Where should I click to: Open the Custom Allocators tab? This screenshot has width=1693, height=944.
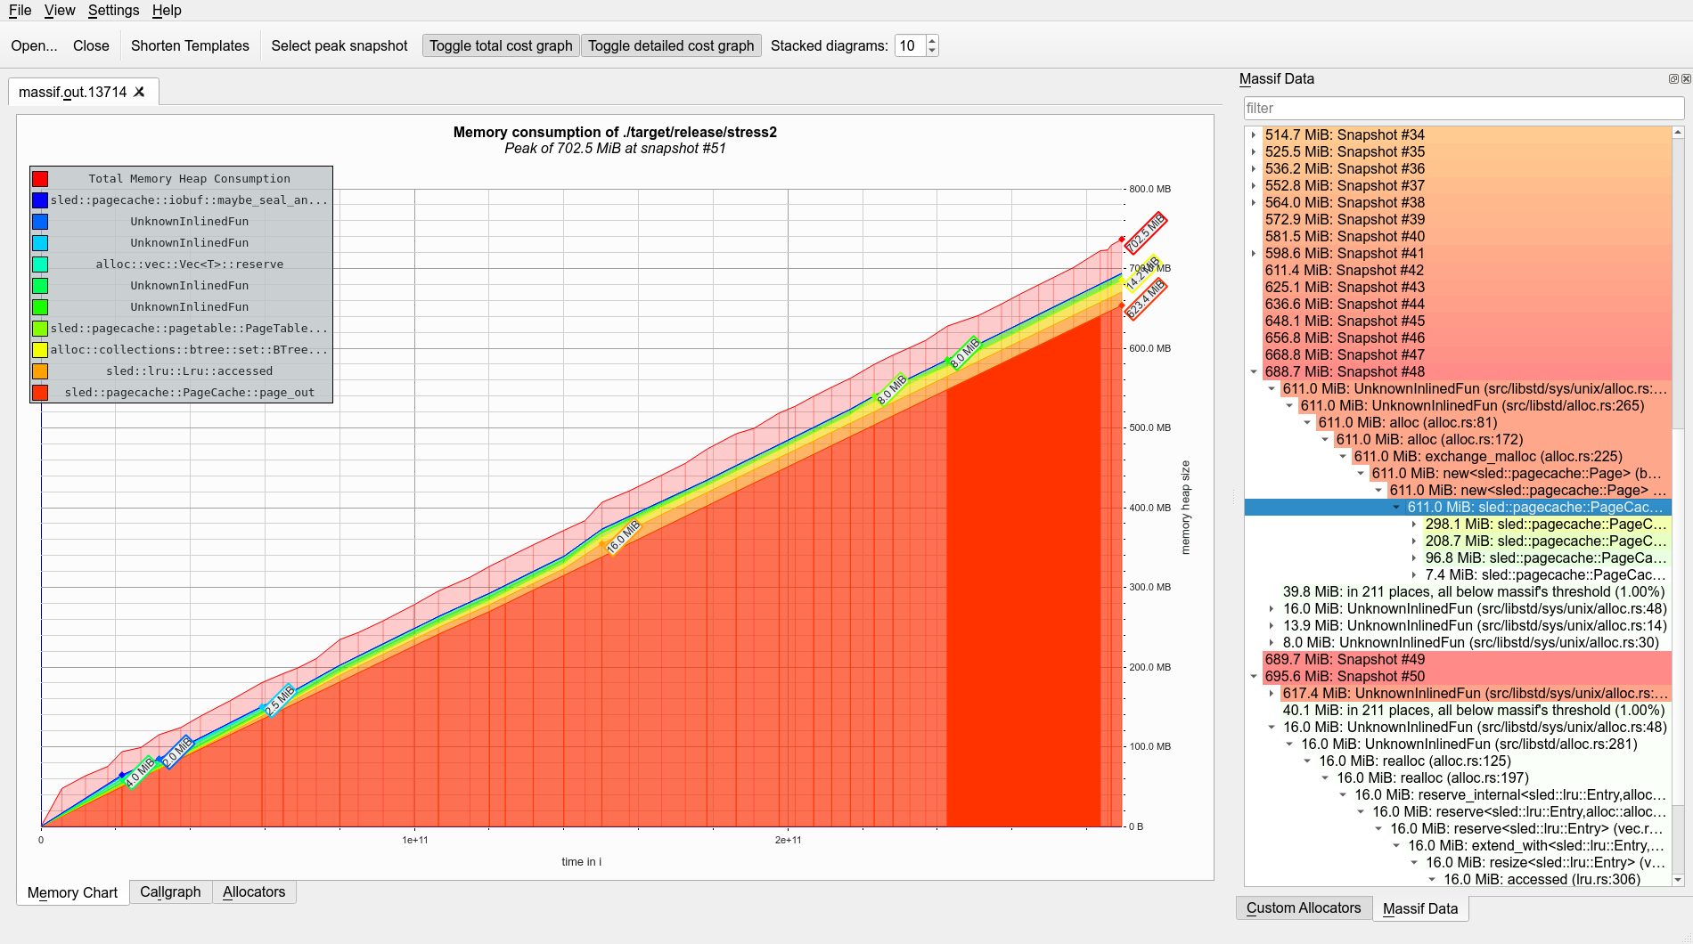click(1304, 907)
